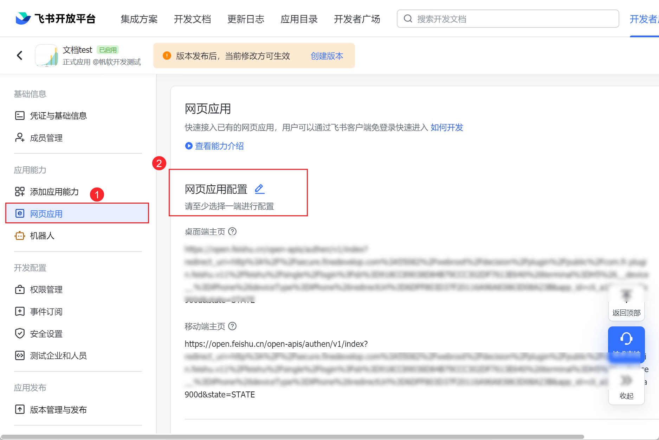Switch to the 开发者 tab at top right
This screenshot has height=440, width=659.
644,19
